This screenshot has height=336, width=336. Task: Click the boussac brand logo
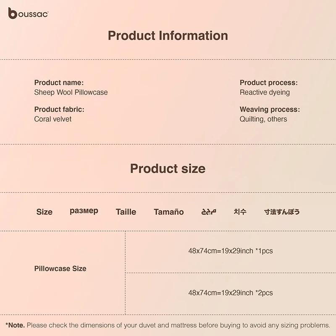29,13
